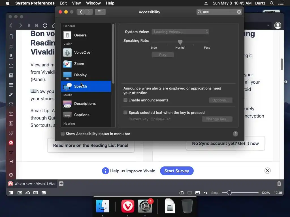Open the Feeds panel in Vivaldi sidebar
This screenshot has height=217, width=290.
pos(11,123)
